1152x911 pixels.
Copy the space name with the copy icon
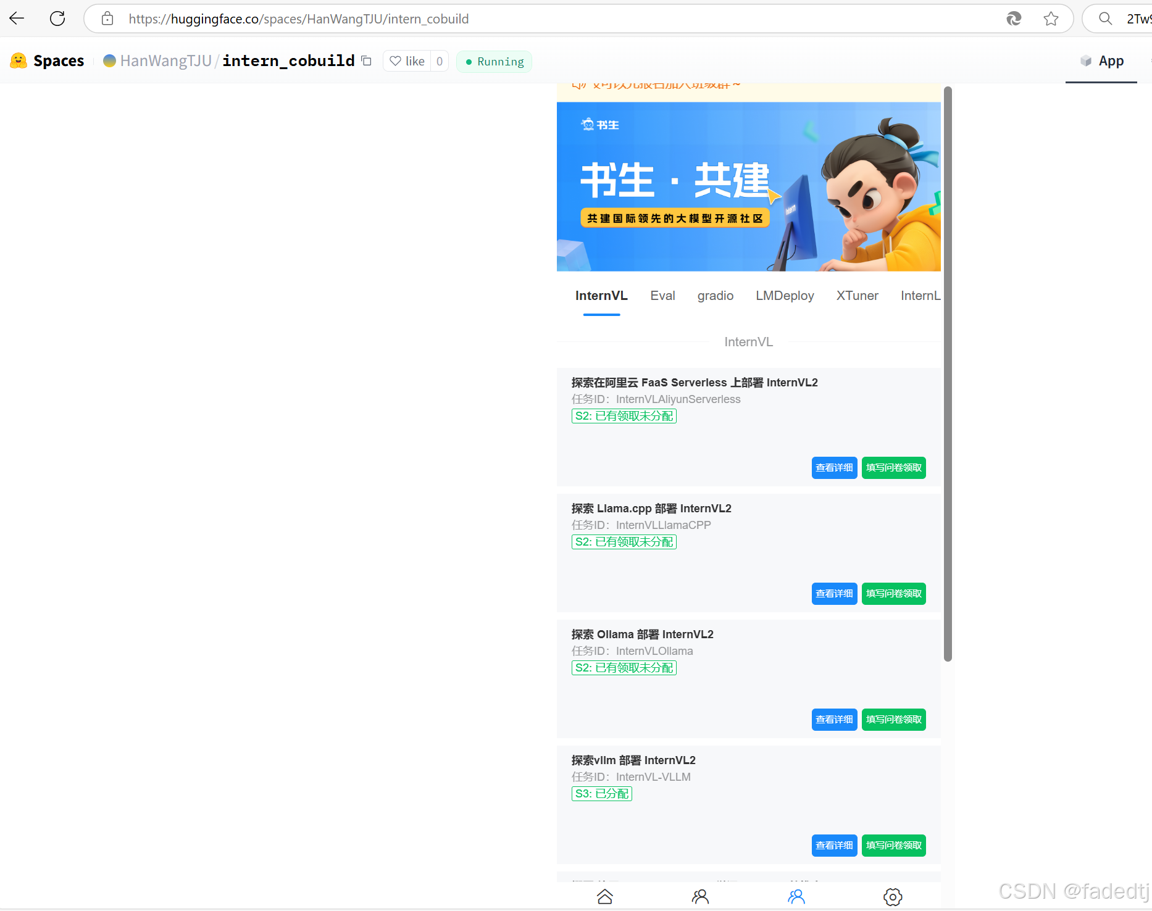coord(366,60)
